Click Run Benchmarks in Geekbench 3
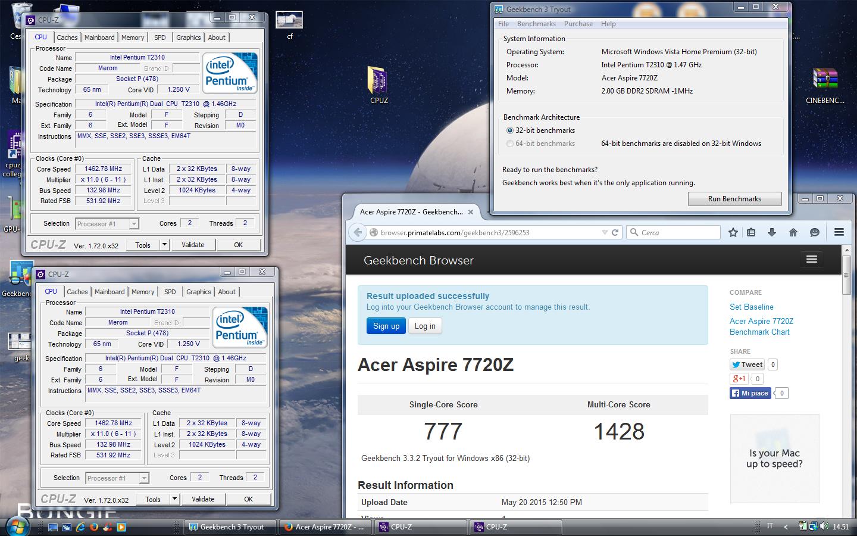Screen dimensions: 857x536 point(734,199)
